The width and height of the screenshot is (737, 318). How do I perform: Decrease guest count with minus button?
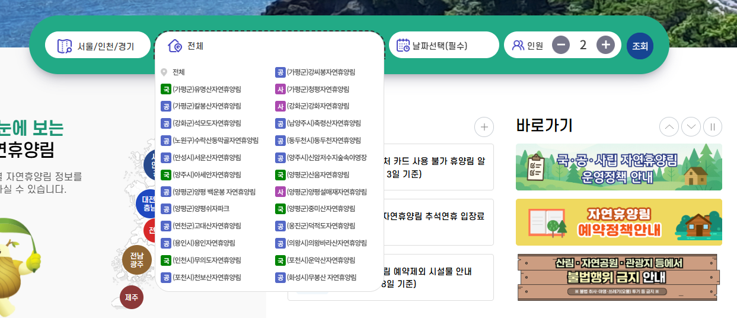(561, 45)
